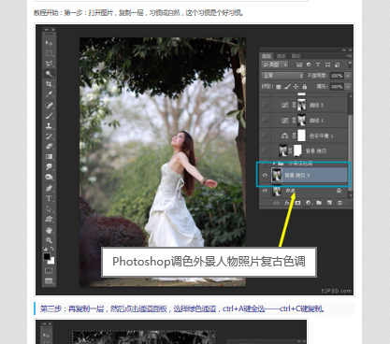Viewport: 390px width, 344px height.
Task: Select the History Brush tool
Action: click(49, 136)
